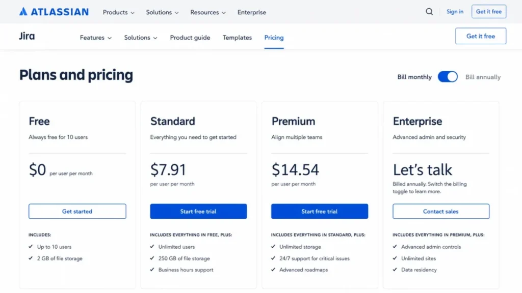The width and height of the screenshot is (522, 293).
Task: Click 'Advanced roadmaps' feature
Action: [x=304, y=270]
